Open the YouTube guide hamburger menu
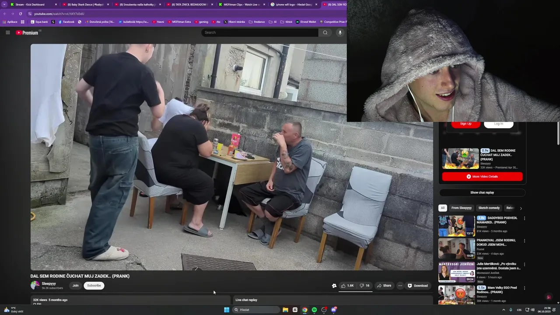This screenshot has height=315, width=560. 7,32
